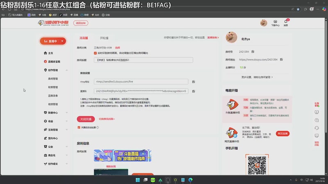The height and width of the screenshot is (184, 328).
Task: Toggle the real-time game recognition checkbox
Action: pyautogui.click(x=95, y=53)
